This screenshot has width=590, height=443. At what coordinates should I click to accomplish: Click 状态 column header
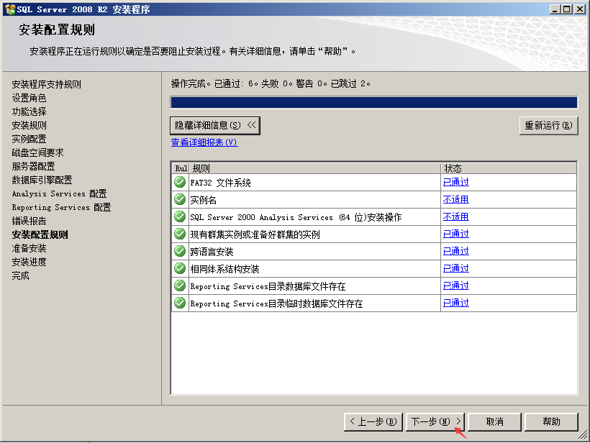(509, 168)
